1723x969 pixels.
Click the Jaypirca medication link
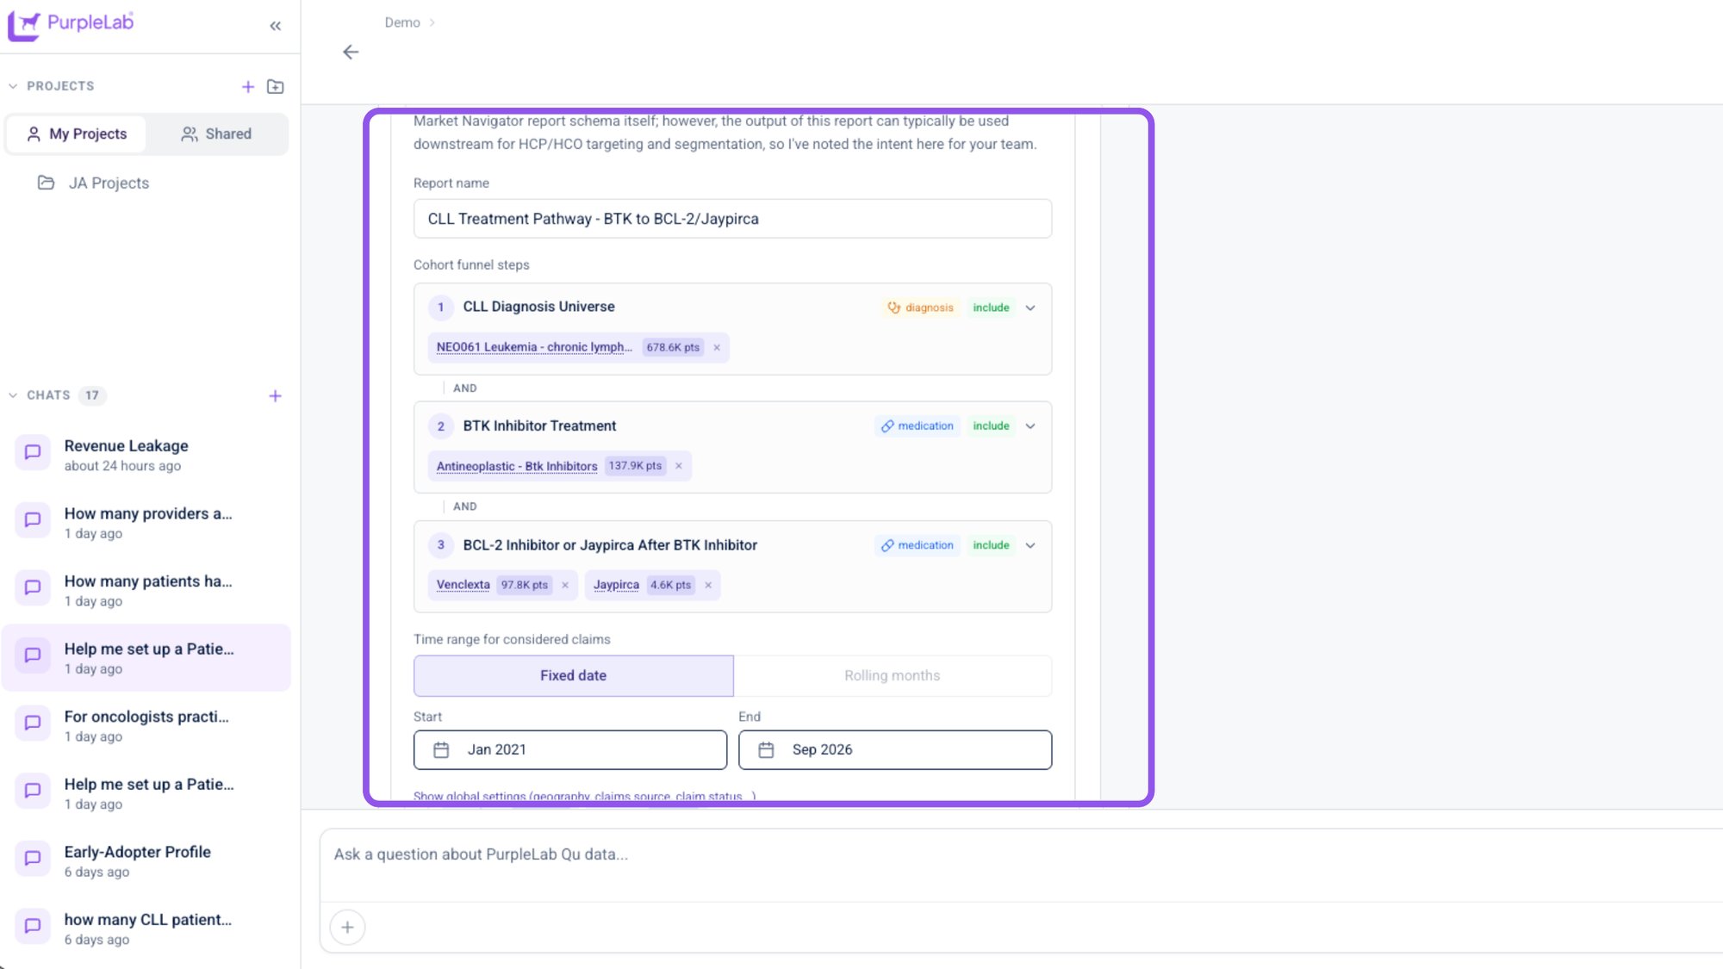[x=616, y=585]
